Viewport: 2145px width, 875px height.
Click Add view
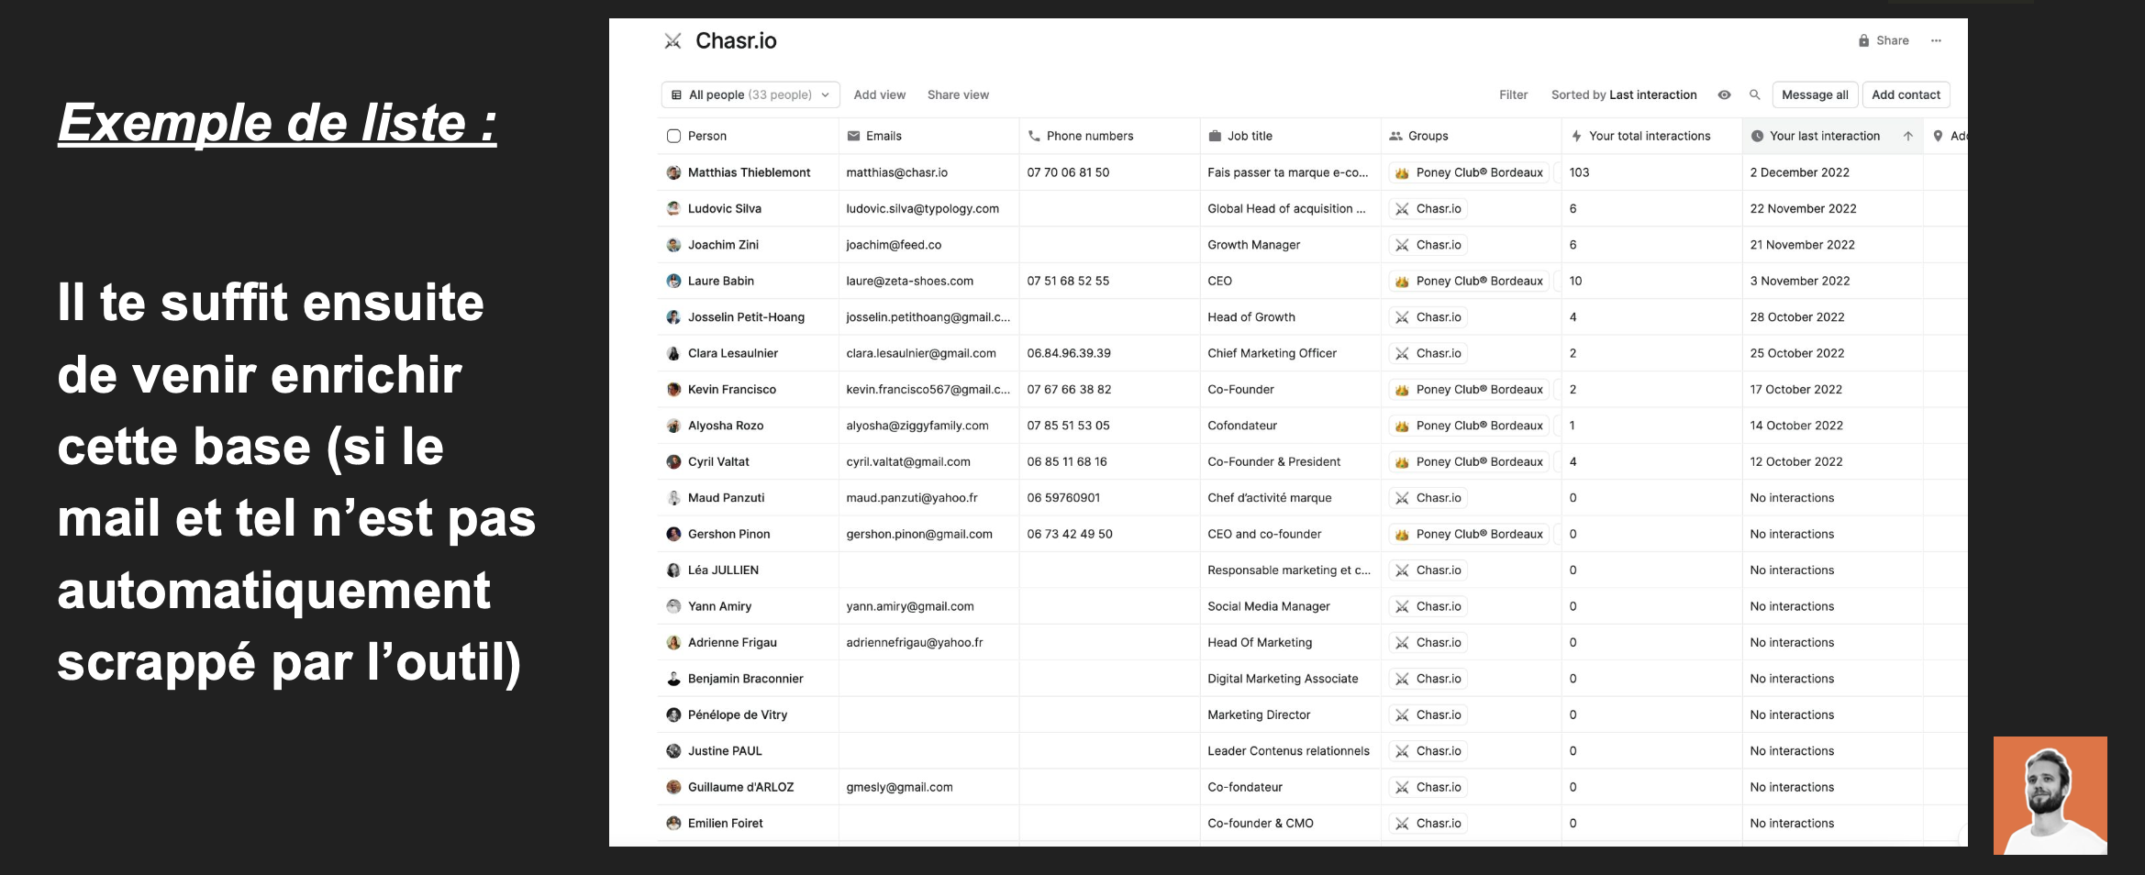point(879,94)
